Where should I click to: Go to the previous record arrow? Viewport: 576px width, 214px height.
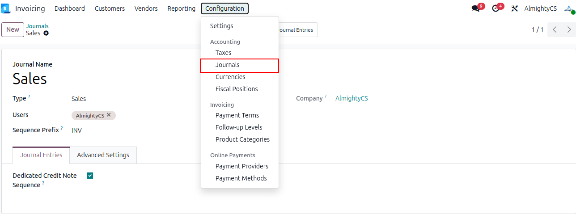(555, 30)
